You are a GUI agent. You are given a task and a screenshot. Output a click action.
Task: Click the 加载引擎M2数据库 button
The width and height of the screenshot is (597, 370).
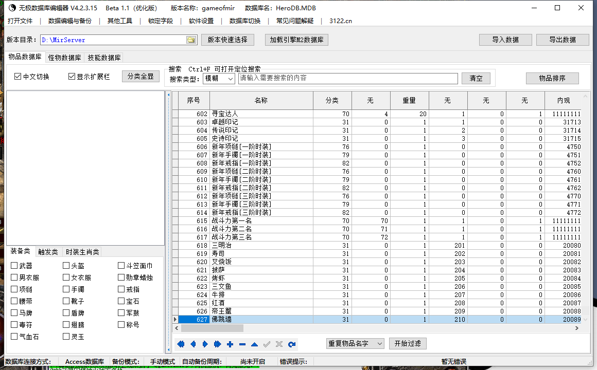(x=296, y=40)
